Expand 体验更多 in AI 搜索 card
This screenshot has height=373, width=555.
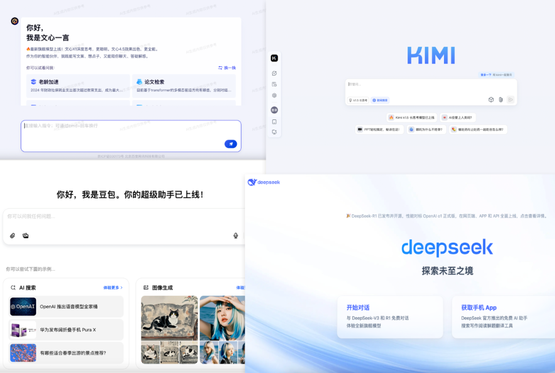click(x=113, y=288)
